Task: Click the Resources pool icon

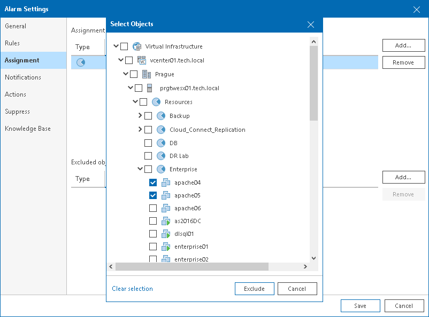Action: [156, 102]
